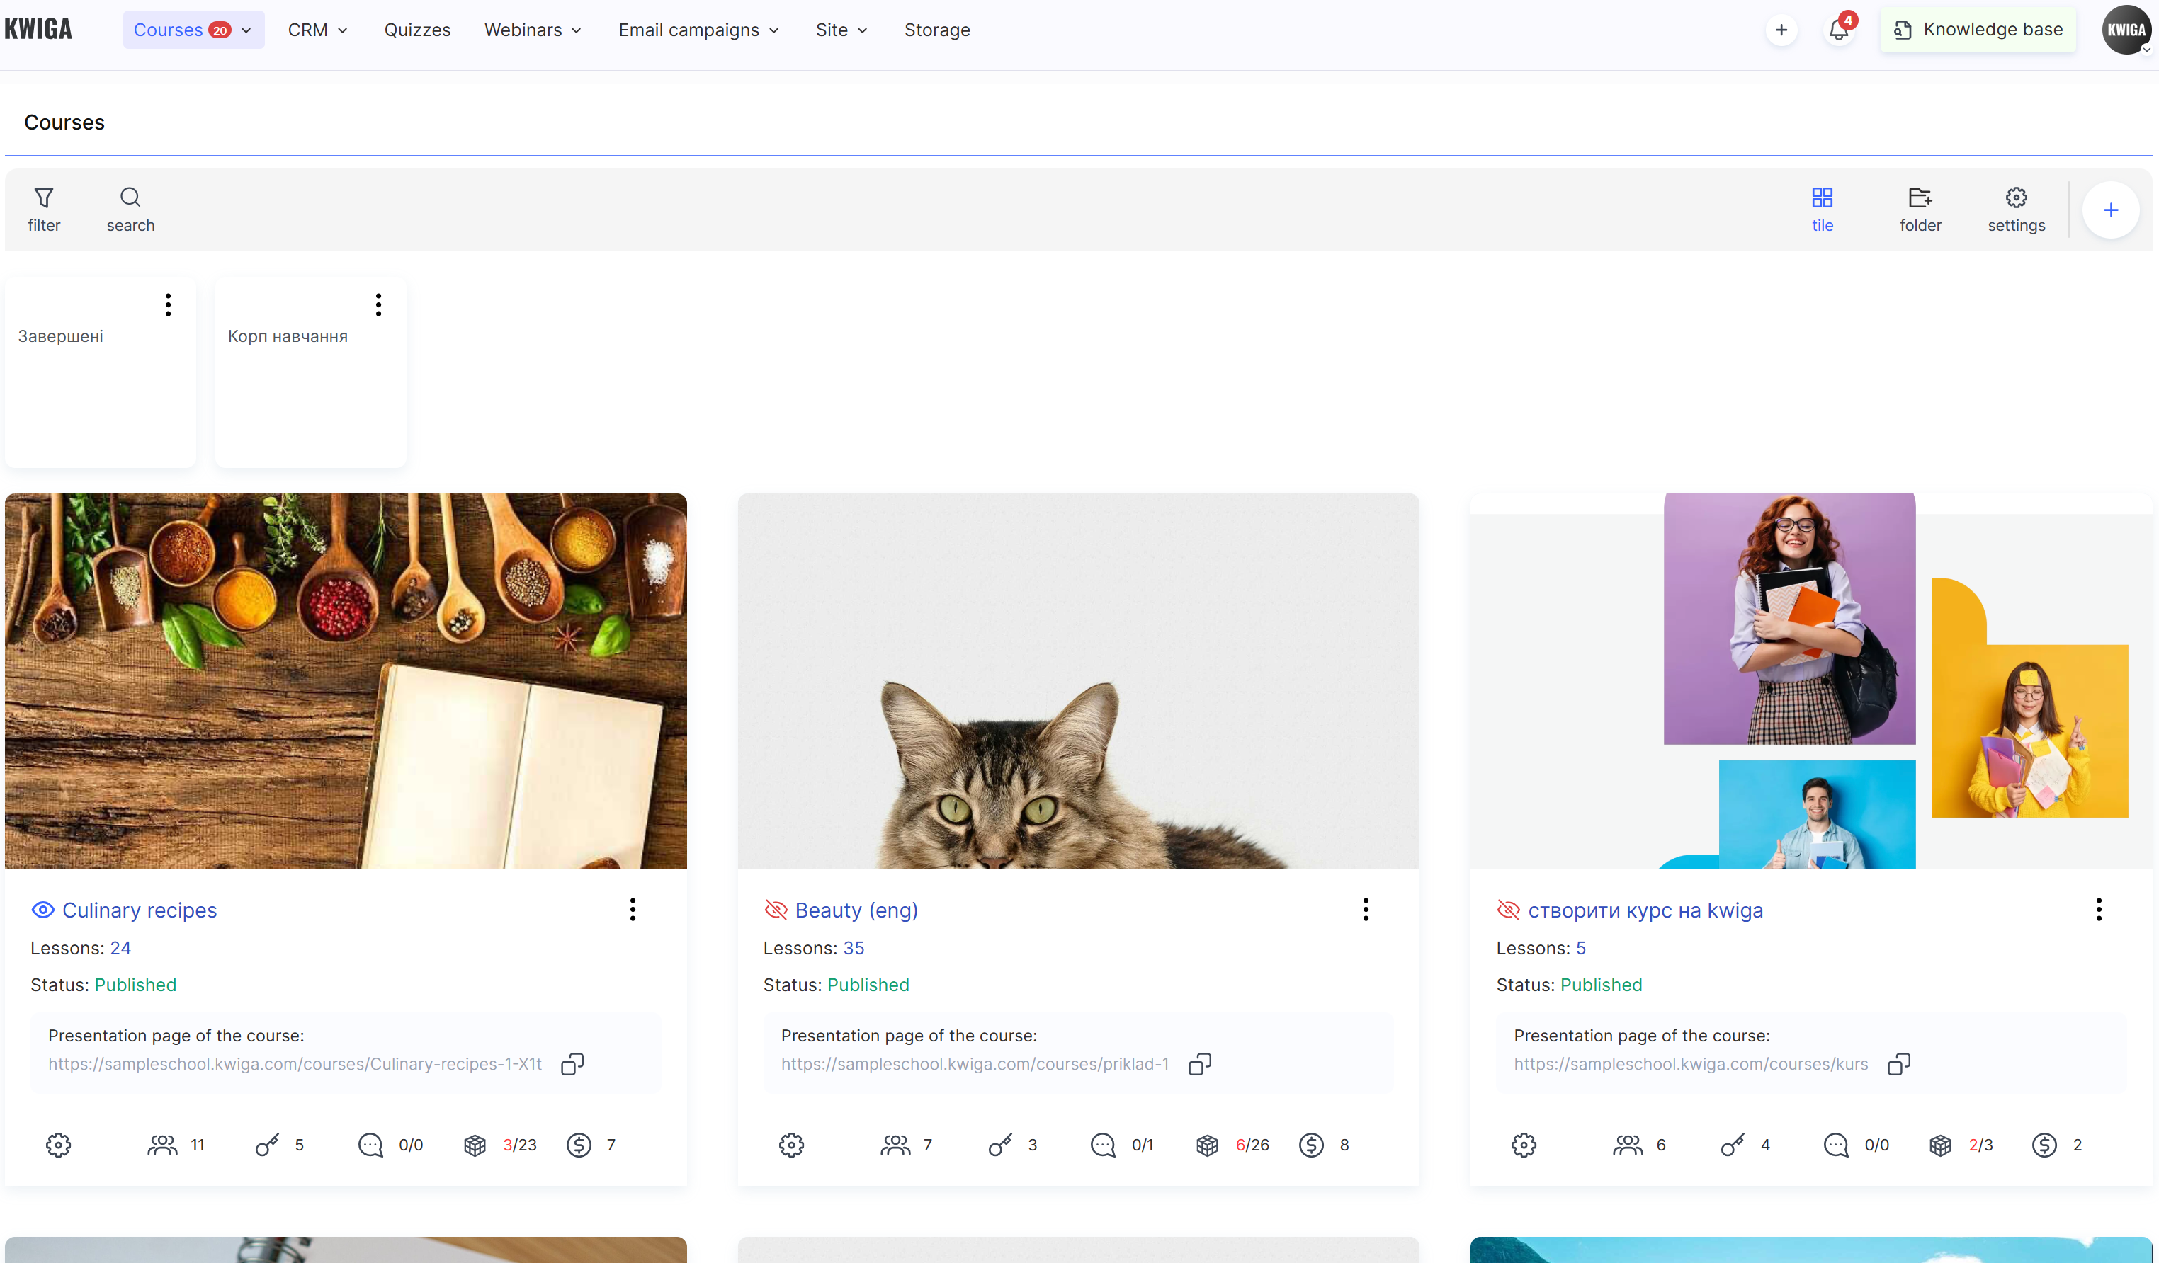Unhide the створити курс на kwiga course
The width and height of the screenshot is (2159, 1263).
pyautogui.click(x=1508, y=910)
